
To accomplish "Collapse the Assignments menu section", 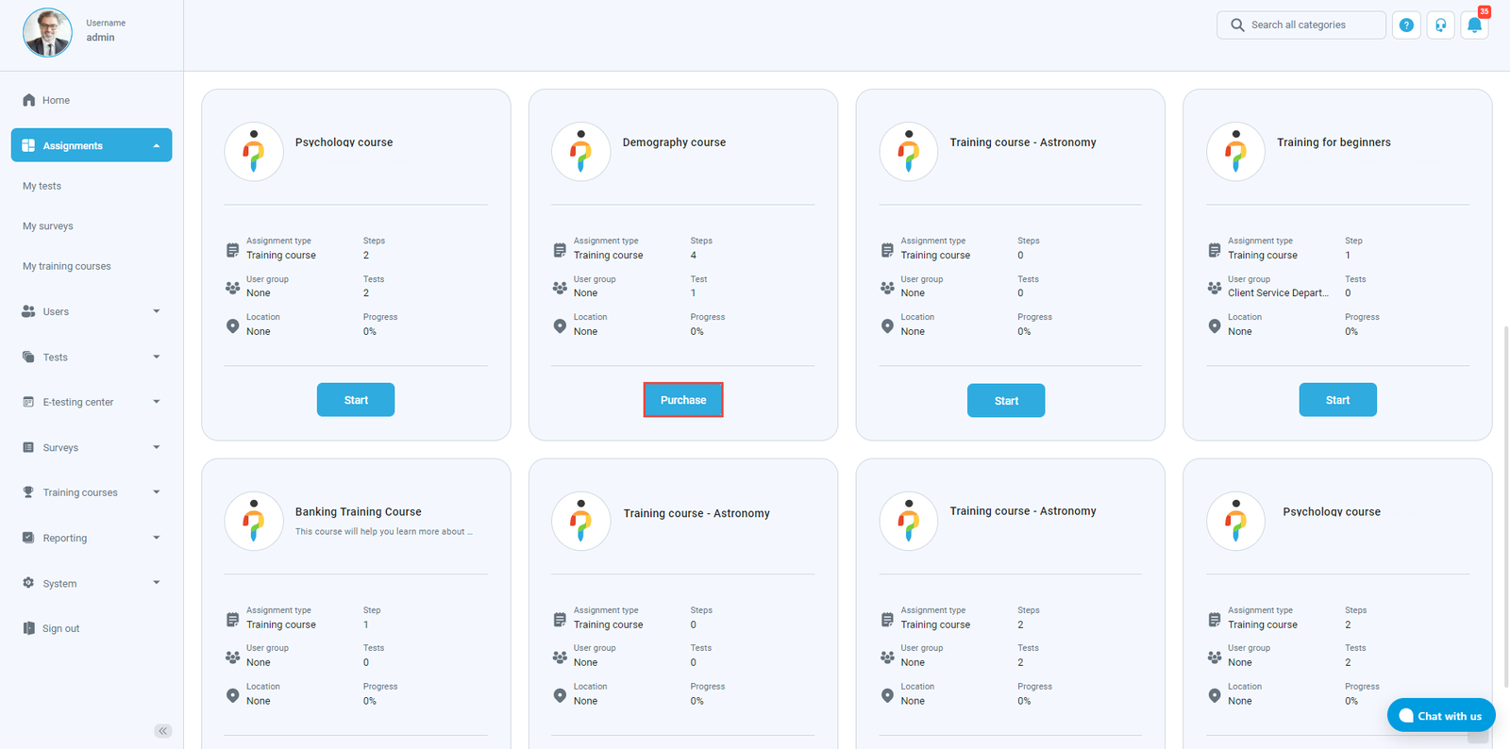I will pyautogui.click(x=156, y=145).
